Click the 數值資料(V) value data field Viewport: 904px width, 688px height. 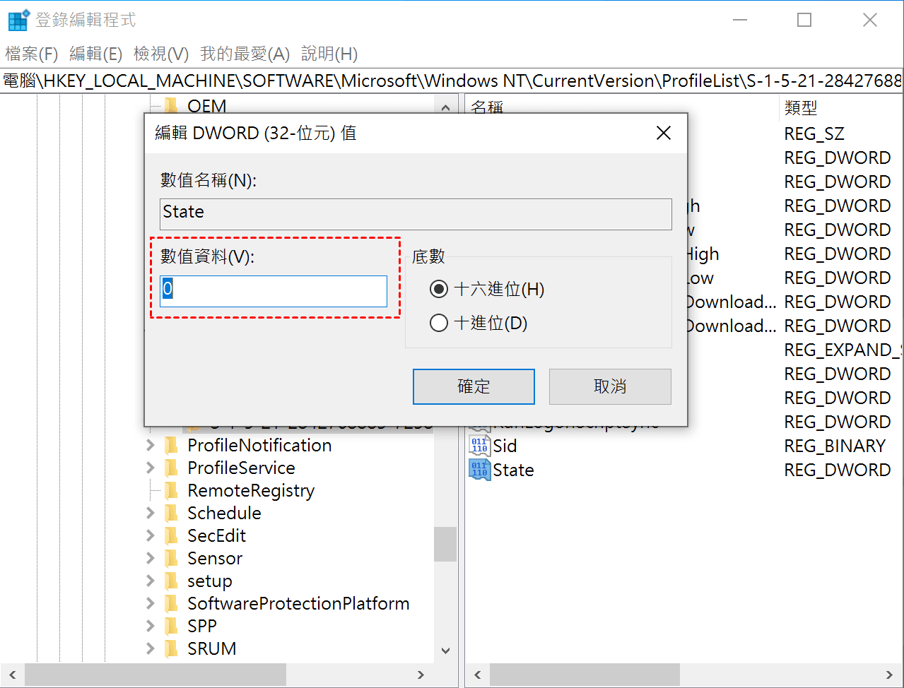(274, 291)
